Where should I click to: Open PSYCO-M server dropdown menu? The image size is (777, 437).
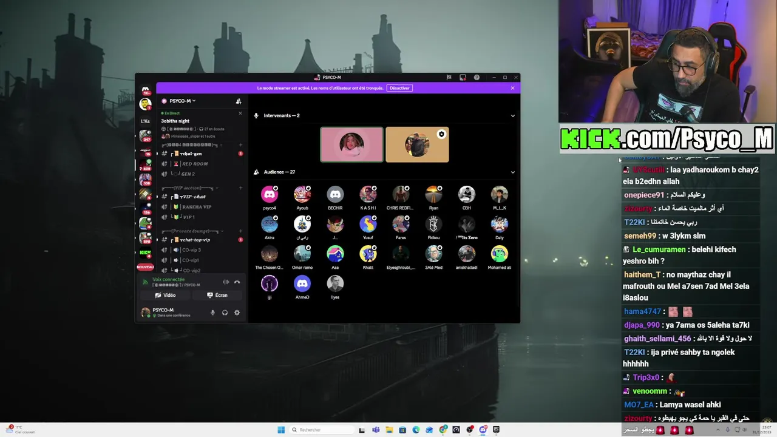click(x=182, y=101)
